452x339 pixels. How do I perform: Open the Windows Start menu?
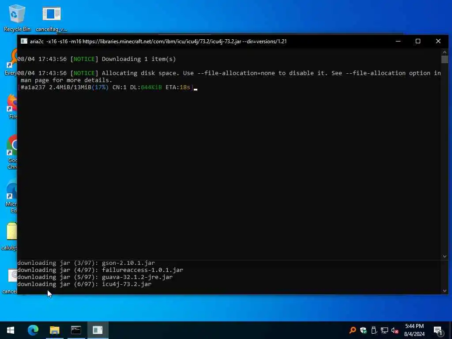click(11, 330)
